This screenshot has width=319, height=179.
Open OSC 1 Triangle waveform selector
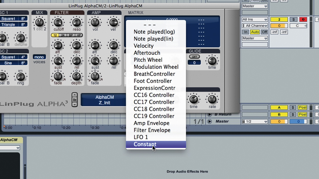(8, 25)
